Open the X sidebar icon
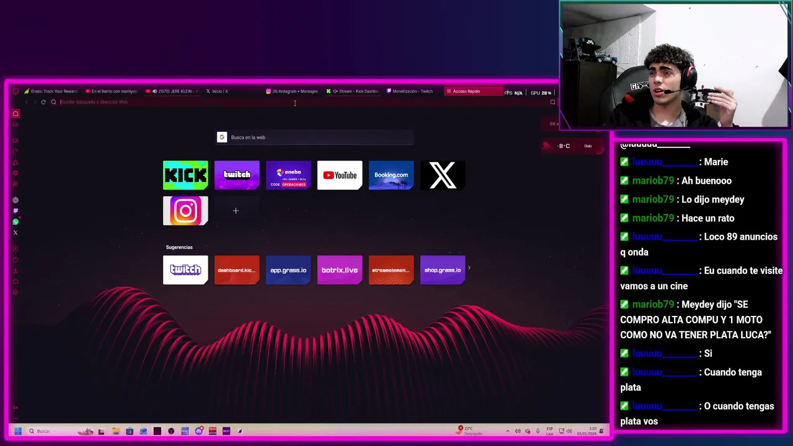 (15, 233)
